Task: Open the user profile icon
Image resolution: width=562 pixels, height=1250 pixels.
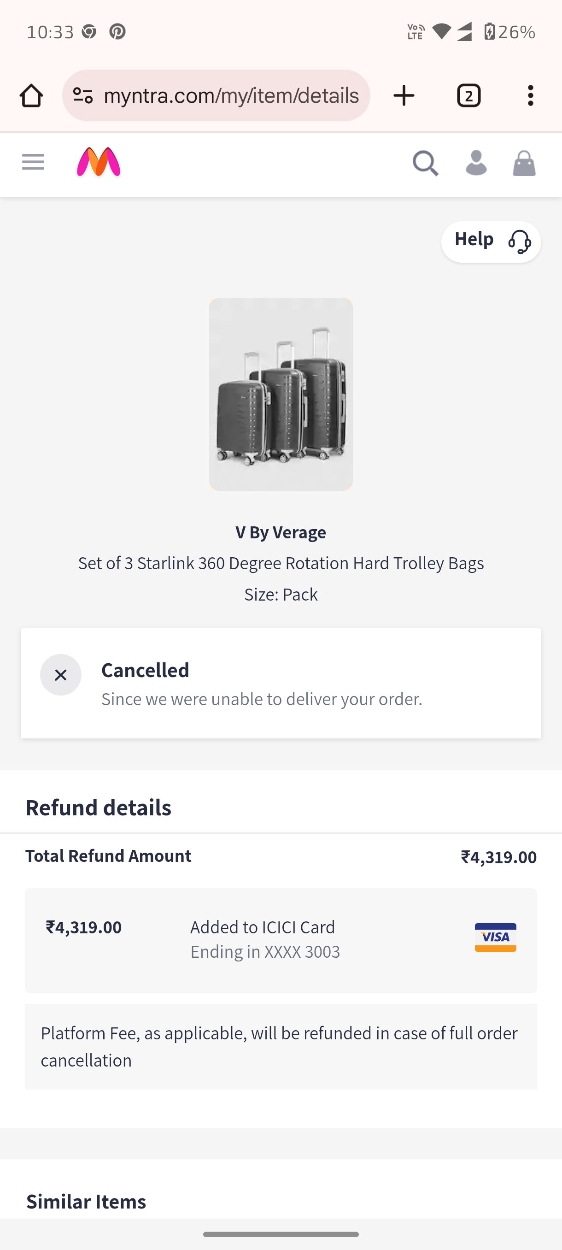Action: 476,163
